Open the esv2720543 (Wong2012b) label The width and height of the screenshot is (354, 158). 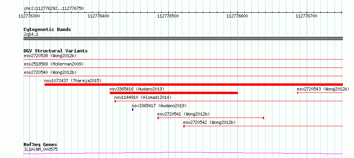(323, 89)
